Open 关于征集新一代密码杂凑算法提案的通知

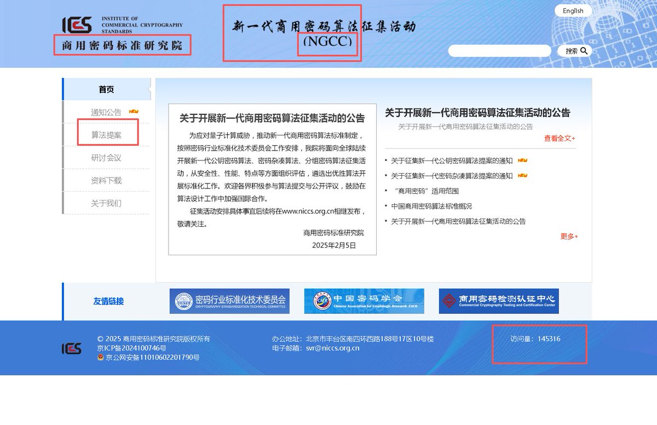452,176
